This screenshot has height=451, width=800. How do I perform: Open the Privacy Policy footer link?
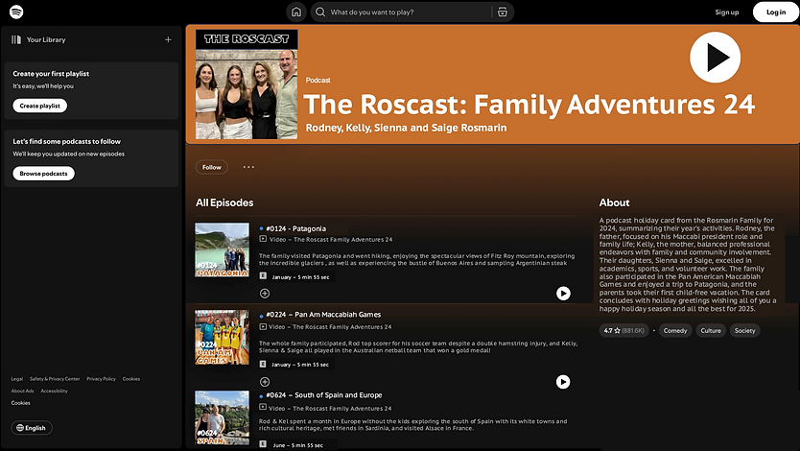(x=101, y=379)
